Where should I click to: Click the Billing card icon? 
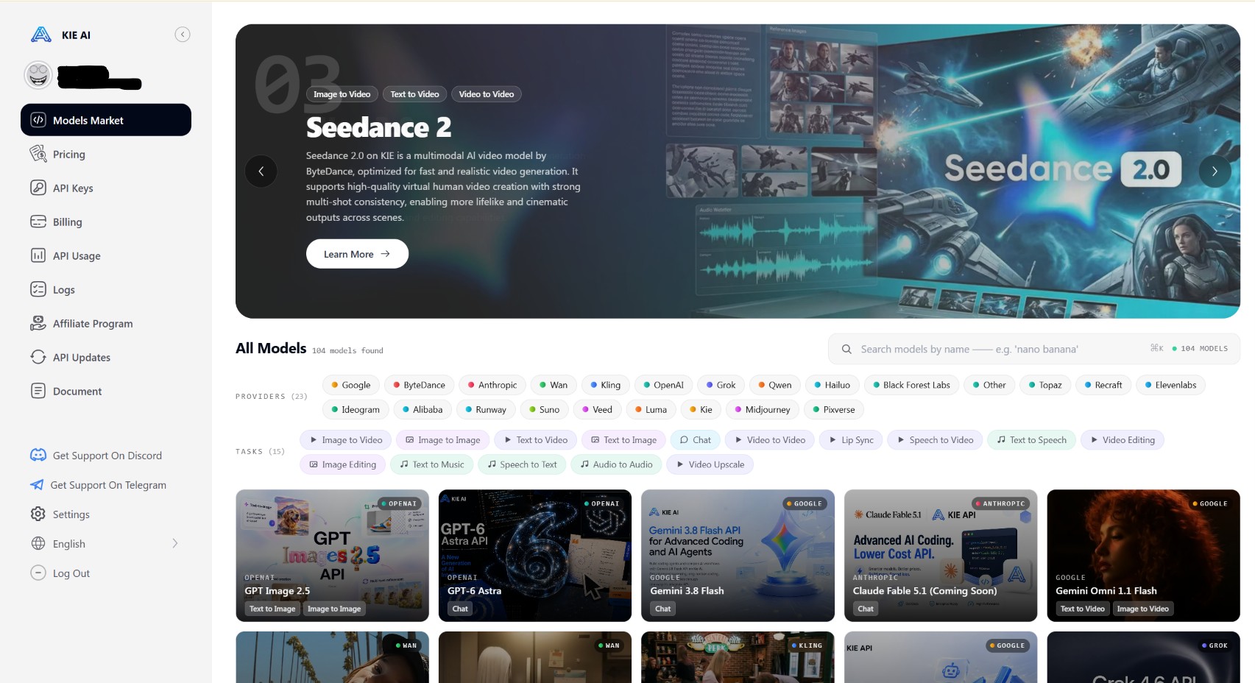coord(38,222)
